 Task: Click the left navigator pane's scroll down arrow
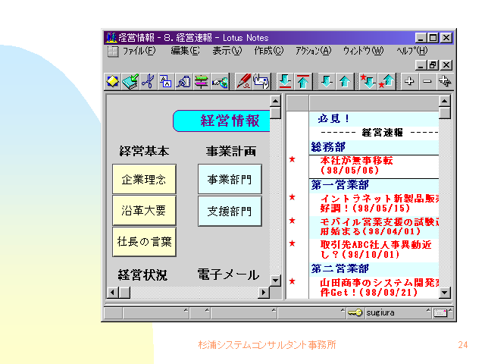click(x=276, y=281)
